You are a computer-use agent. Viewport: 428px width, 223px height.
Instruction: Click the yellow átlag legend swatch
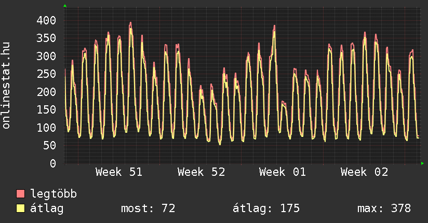pos(21,208)
